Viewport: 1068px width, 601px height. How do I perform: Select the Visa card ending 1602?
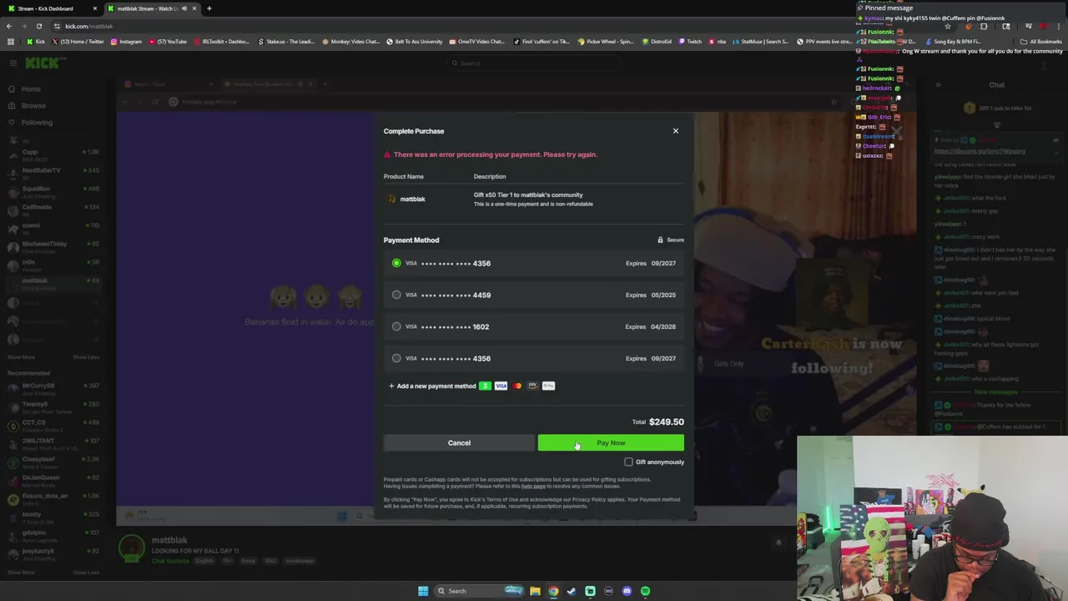533,326
